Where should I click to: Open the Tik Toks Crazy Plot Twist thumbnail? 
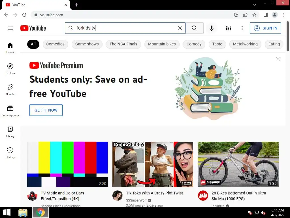pos(153,164)
